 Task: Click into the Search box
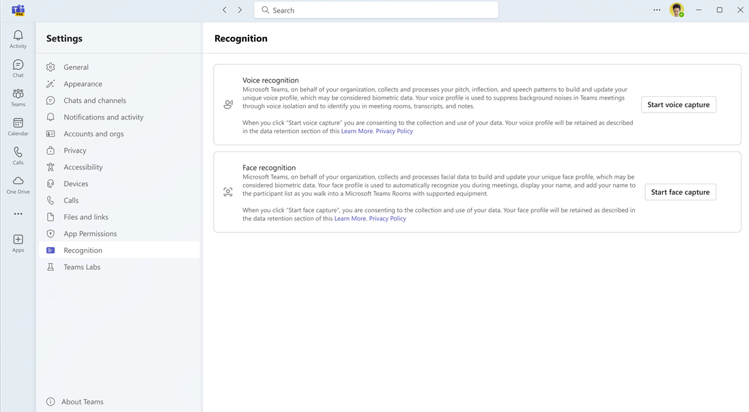(376, 10)
